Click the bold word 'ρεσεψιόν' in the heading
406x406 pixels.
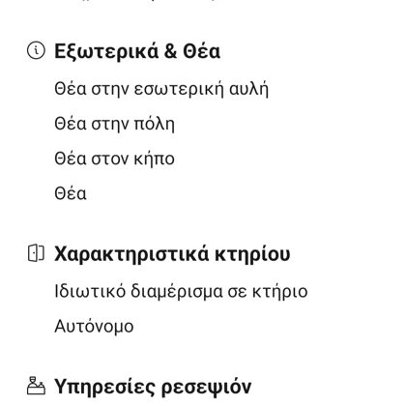pos(206,387)
